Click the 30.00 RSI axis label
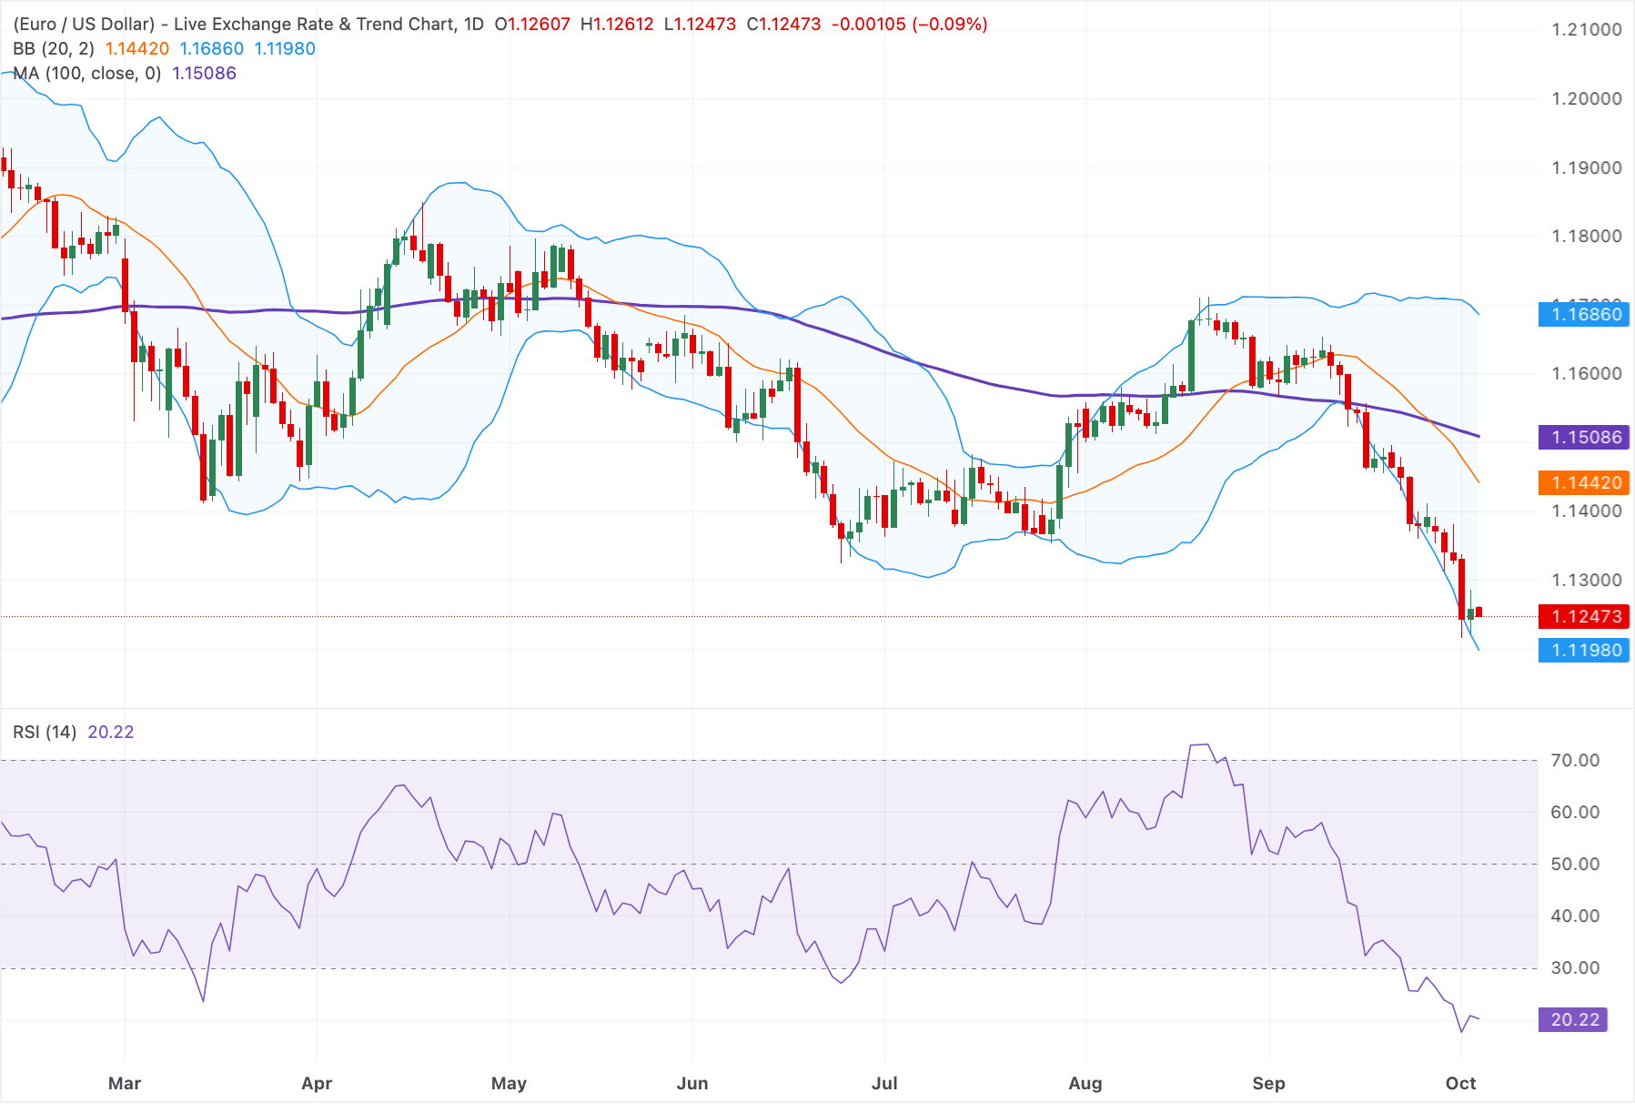 (x=1575, y=968)
